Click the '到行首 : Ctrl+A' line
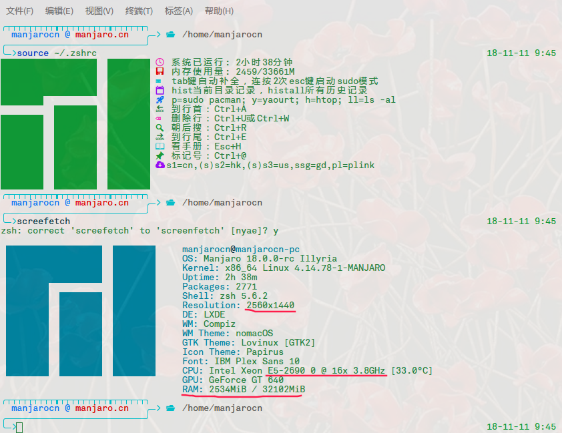The width and height of the screenshot is (562, 433). click(209, 109)
